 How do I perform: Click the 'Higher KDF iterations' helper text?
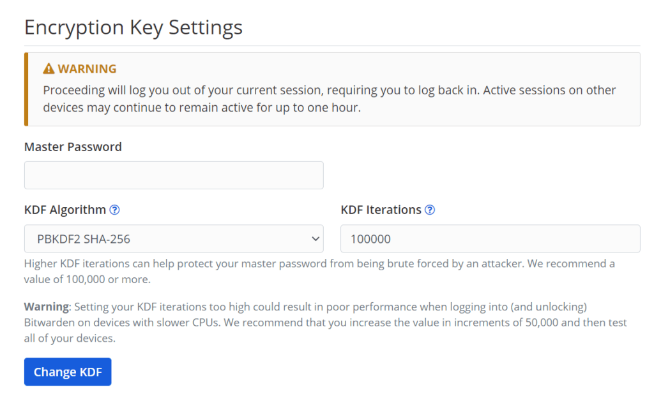click(x=319, y=272)
